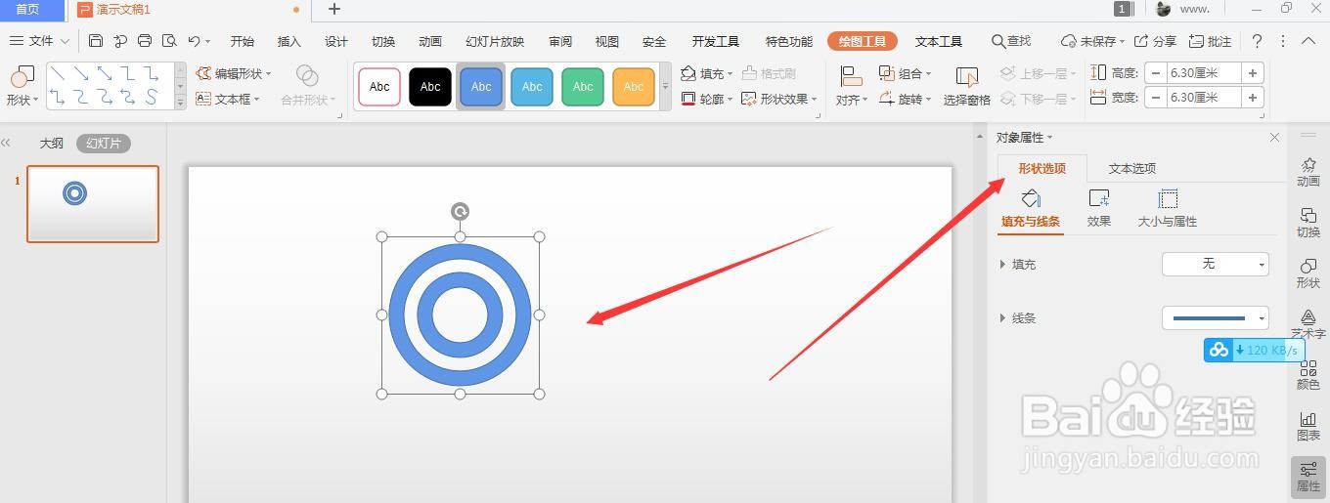Screen dimensions: 1330x503
Task: Open 对象属性 panel title dropdown
Action: tap(1025, 137)
